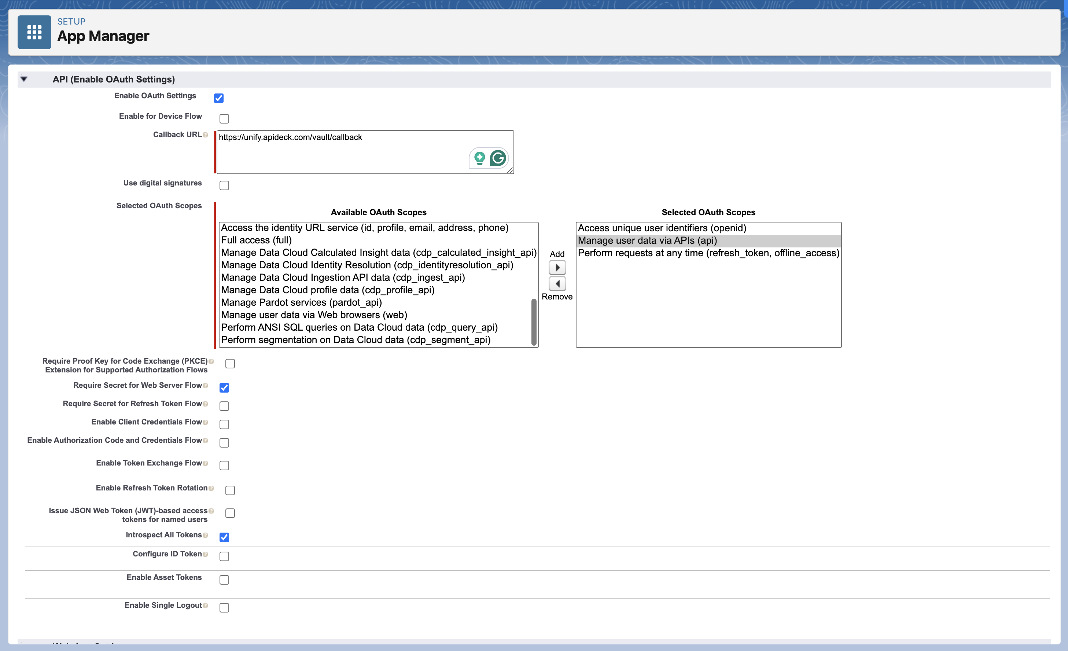This screenshot has height=651, width=1068.
Task: Check Use digital signatures checkbox
Action: point(224,185)
